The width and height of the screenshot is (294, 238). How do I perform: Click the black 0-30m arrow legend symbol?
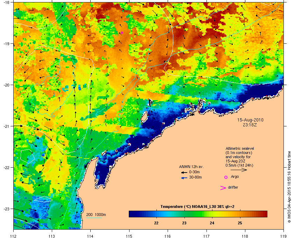point(184,172)
